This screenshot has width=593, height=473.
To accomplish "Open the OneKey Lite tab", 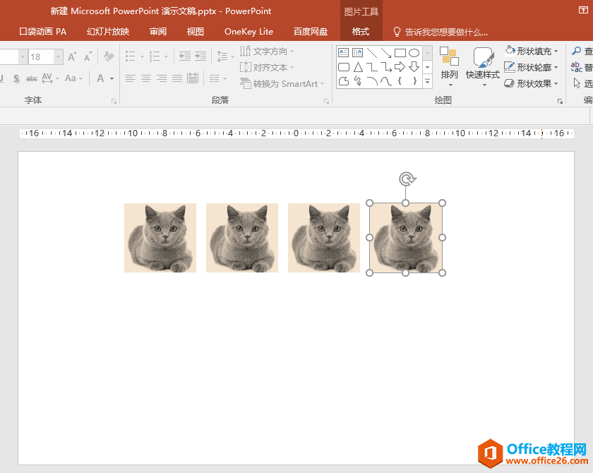I will coord(248,32).
